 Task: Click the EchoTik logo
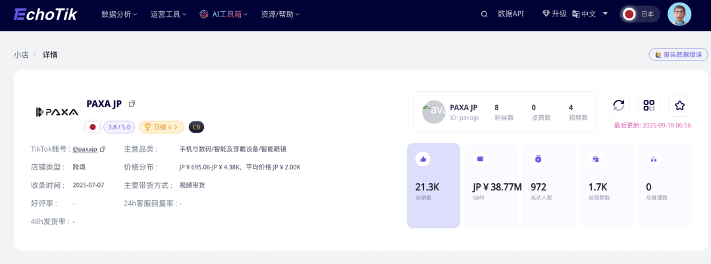click(x=45, y=14)
